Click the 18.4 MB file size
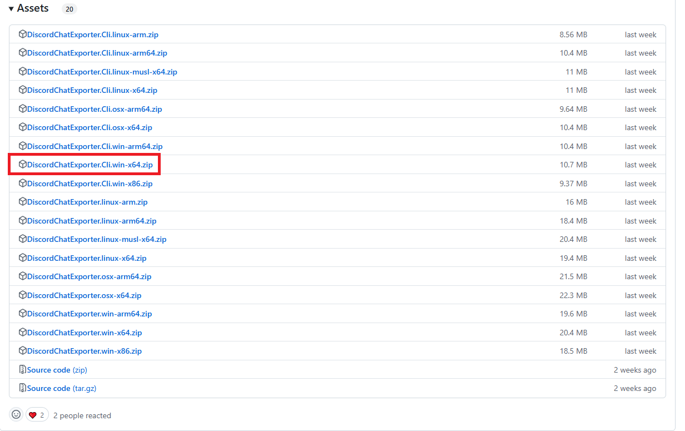The height and width of the screenshot is (431, 685). coord(573,221)
